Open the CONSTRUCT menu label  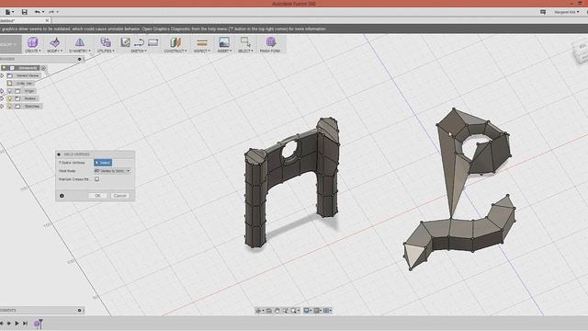[175, 51]
